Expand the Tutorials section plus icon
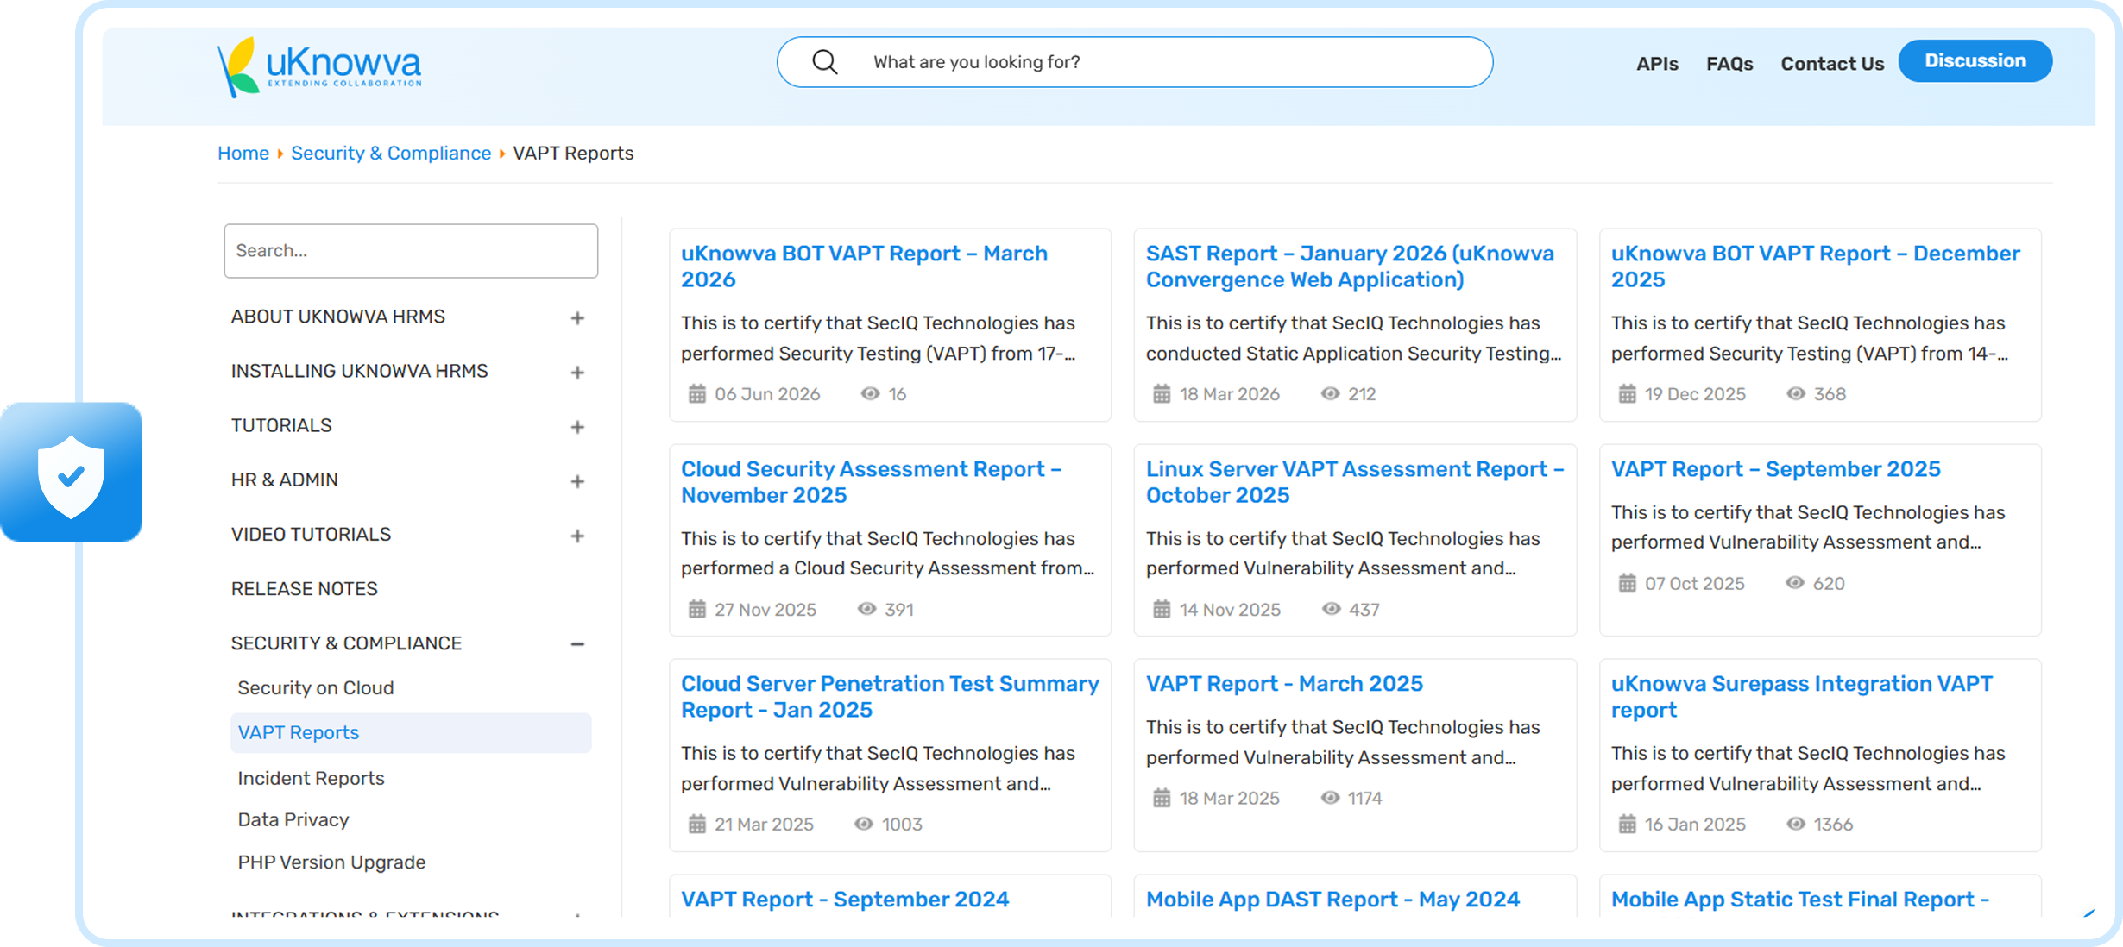Image resolution: width=2123 pixels, height=947 pixels. coord(577,427)
